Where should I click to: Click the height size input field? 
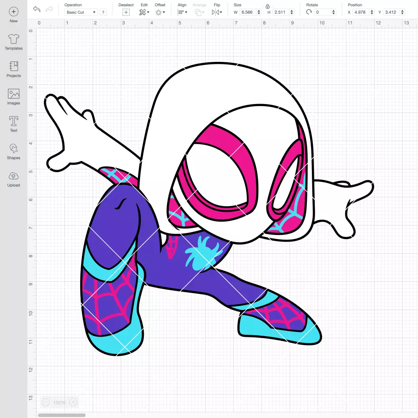[280, 12]
